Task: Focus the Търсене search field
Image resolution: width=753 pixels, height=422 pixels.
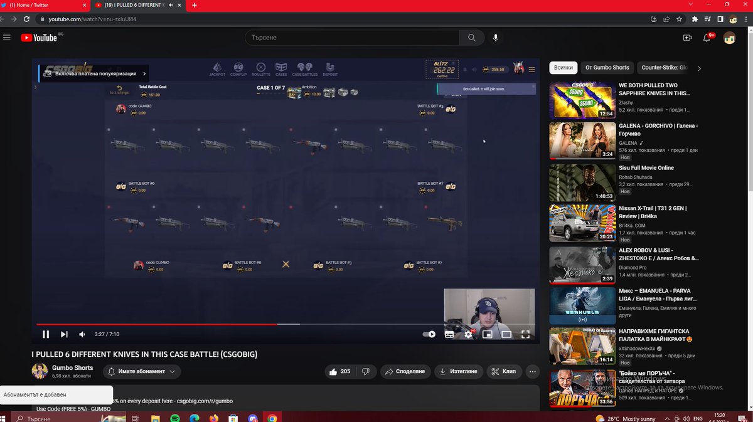Action: (351, 38)
